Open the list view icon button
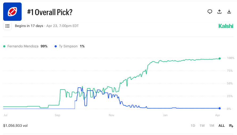Image resolution: width=237 pixels, height=135 pixels. [x=7, y=26]
